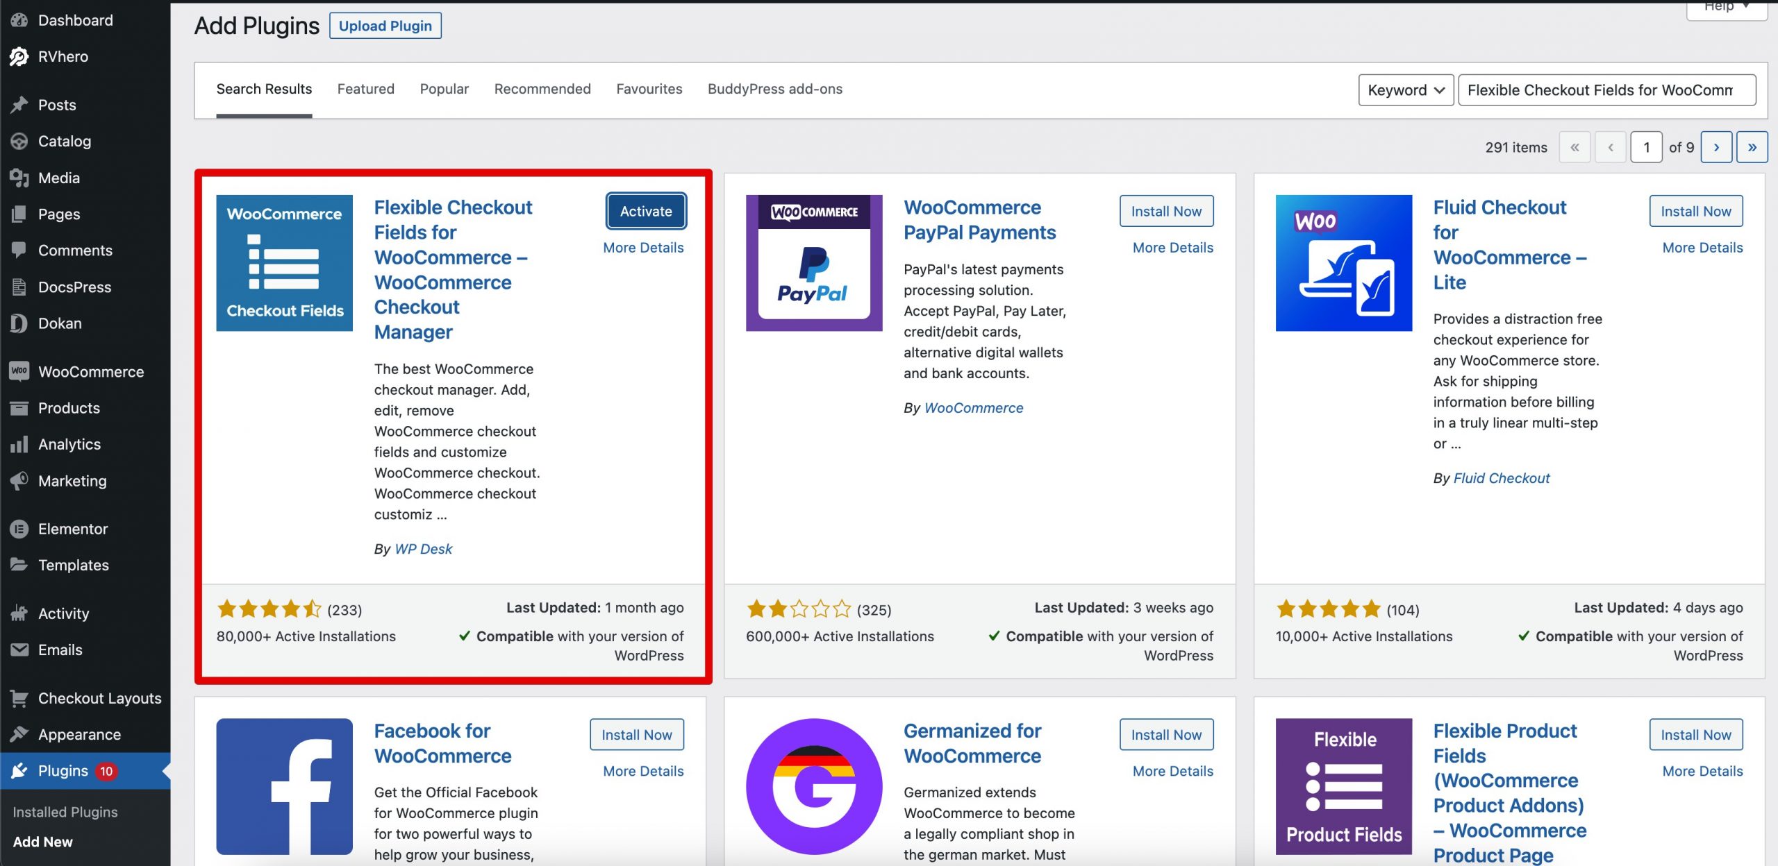Click WooCommerce PayPal Payments plugin thumbnail

click(814, 263)
